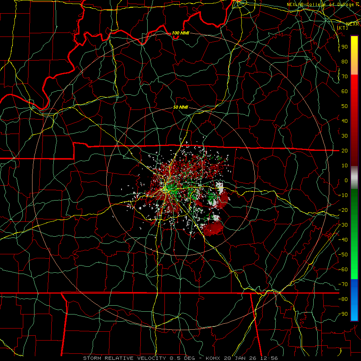Click the "STORM RELATIVE VELOCITY" product title

click(124, 358)
